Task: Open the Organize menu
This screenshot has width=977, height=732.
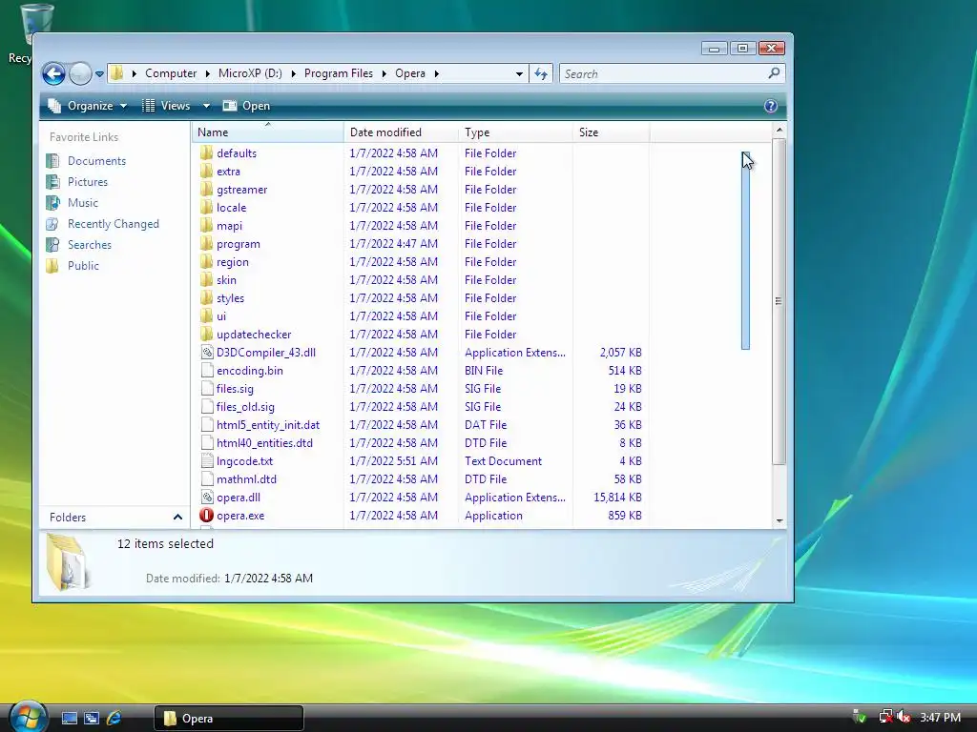Action: [x=88, y=106]
